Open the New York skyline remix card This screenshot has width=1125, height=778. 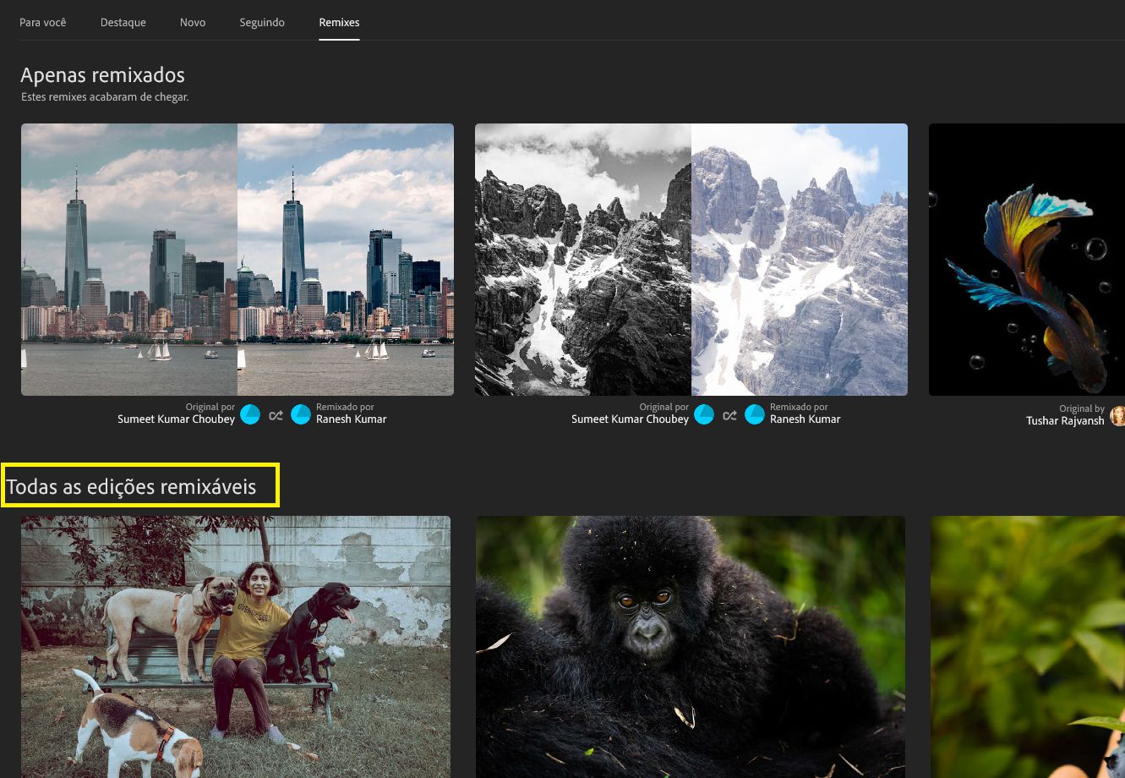[238, 260]
